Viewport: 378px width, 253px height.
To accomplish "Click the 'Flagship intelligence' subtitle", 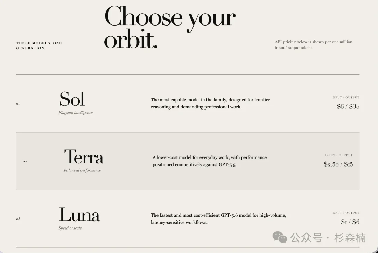I will coord(76,113).
